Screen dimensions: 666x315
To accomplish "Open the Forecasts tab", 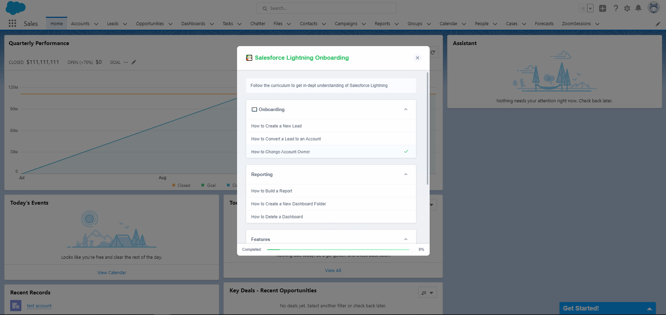I will (x=544, y=24).
